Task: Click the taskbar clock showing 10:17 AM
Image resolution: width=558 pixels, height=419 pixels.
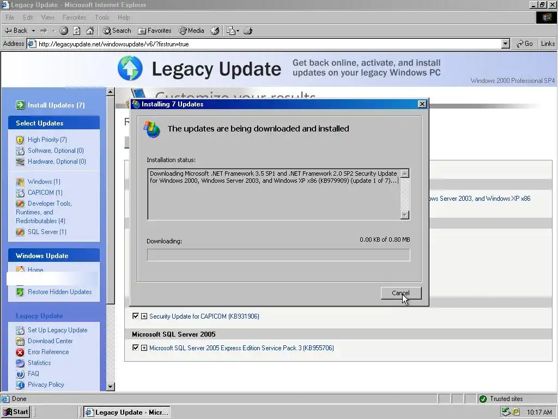Action: pyautogui.click(x=539, y=412)
